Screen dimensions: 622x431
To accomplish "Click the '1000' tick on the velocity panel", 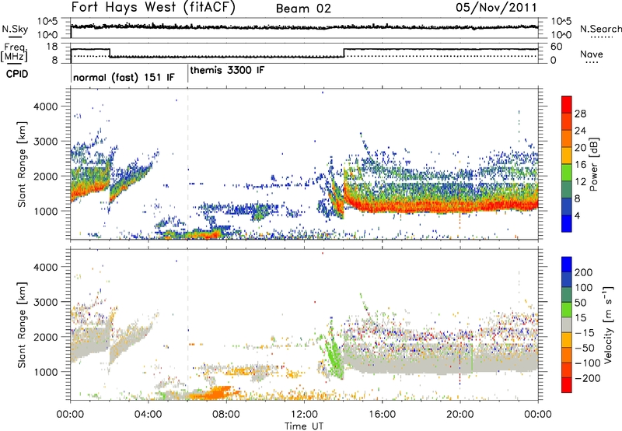I will click(46, 372).
